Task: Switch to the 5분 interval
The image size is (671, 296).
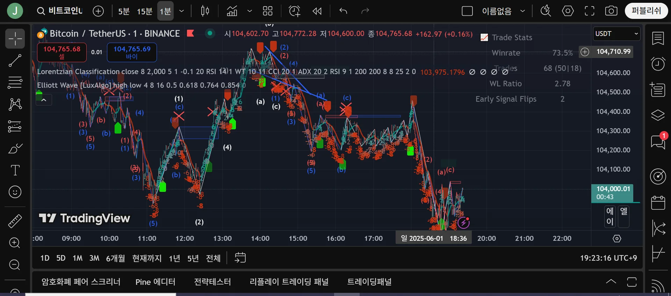Action: coord(124,12)
